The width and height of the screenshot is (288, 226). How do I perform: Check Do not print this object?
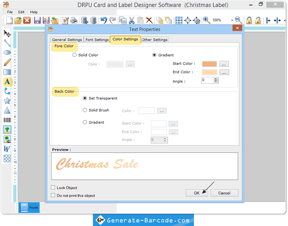53,195
